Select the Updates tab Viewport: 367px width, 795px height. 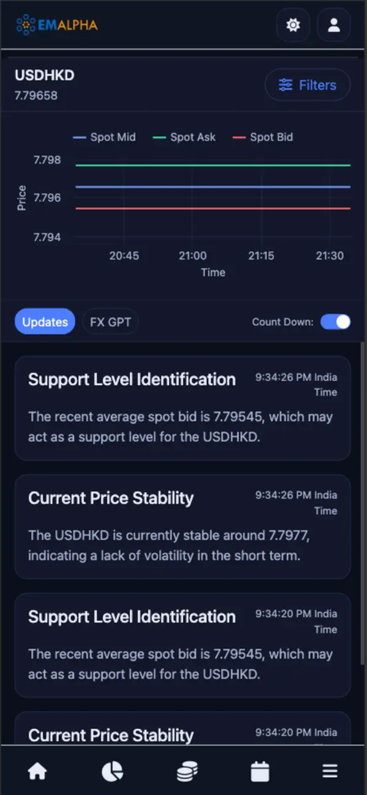coord(45,321)
